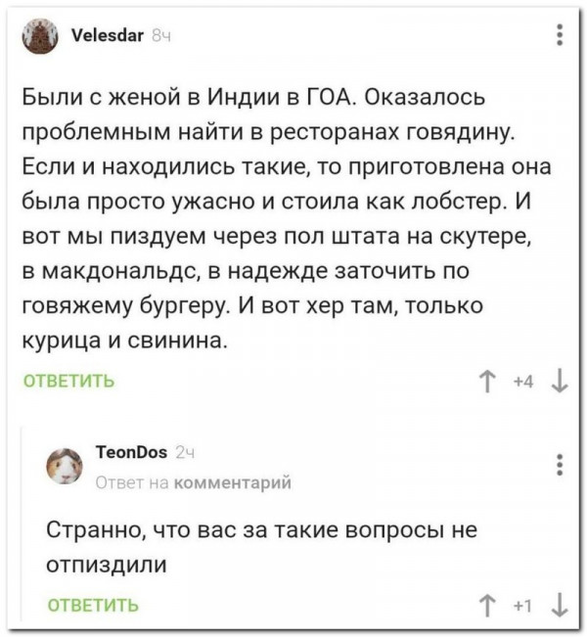The image size is (587, 637).
Task: Click ОТВЕТИТЬ under Velesdar's comment
Action: (68, 381)
